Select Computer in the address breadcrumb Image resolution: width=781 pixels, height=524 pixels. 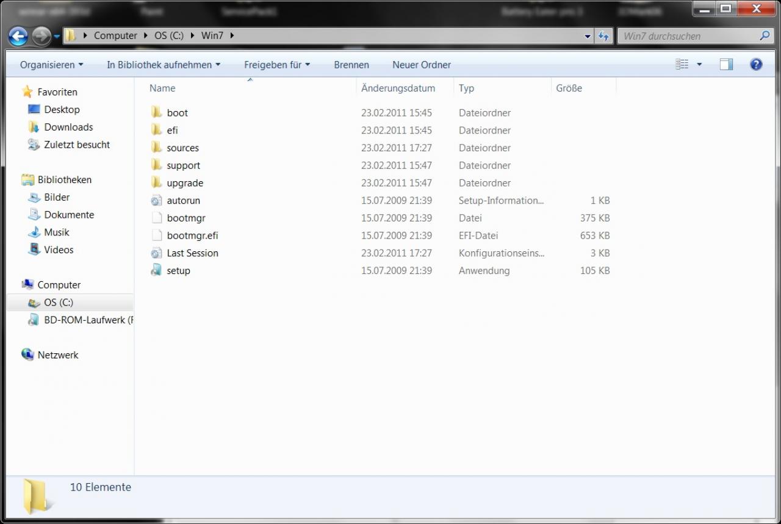click(x=115, y=35)
